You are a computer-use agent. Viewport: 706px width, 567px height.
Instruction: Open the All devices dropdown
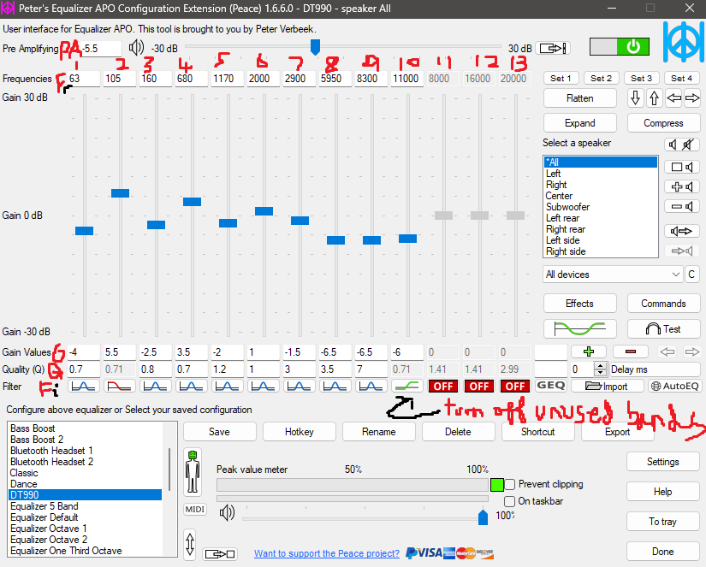pyautogui.click(x=613, y=274)
